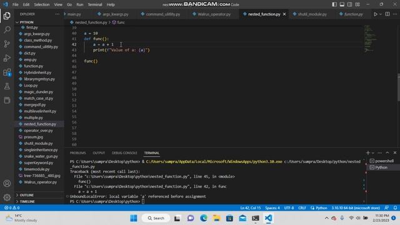This screenshot has height=225, width=400.
Task: Create a new terminal with plus icon
Action: click(x=367, y=152)
